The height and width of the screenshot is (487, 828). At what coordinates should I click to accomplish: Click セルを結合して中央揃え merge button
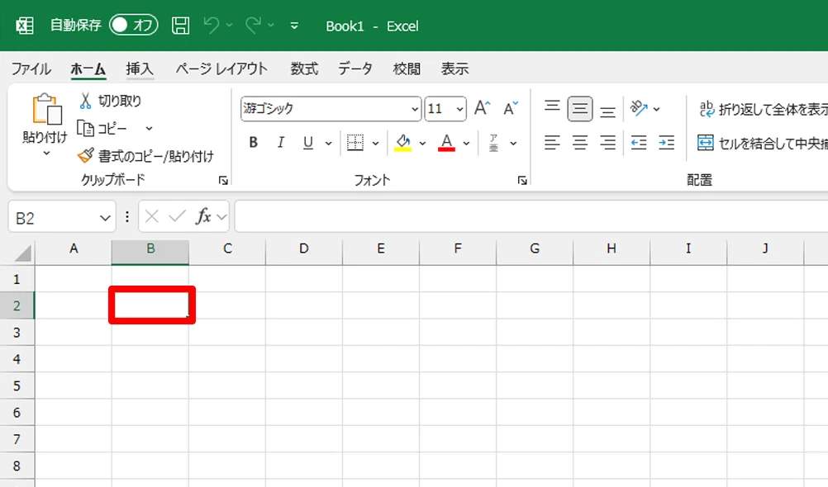(762, 143)
